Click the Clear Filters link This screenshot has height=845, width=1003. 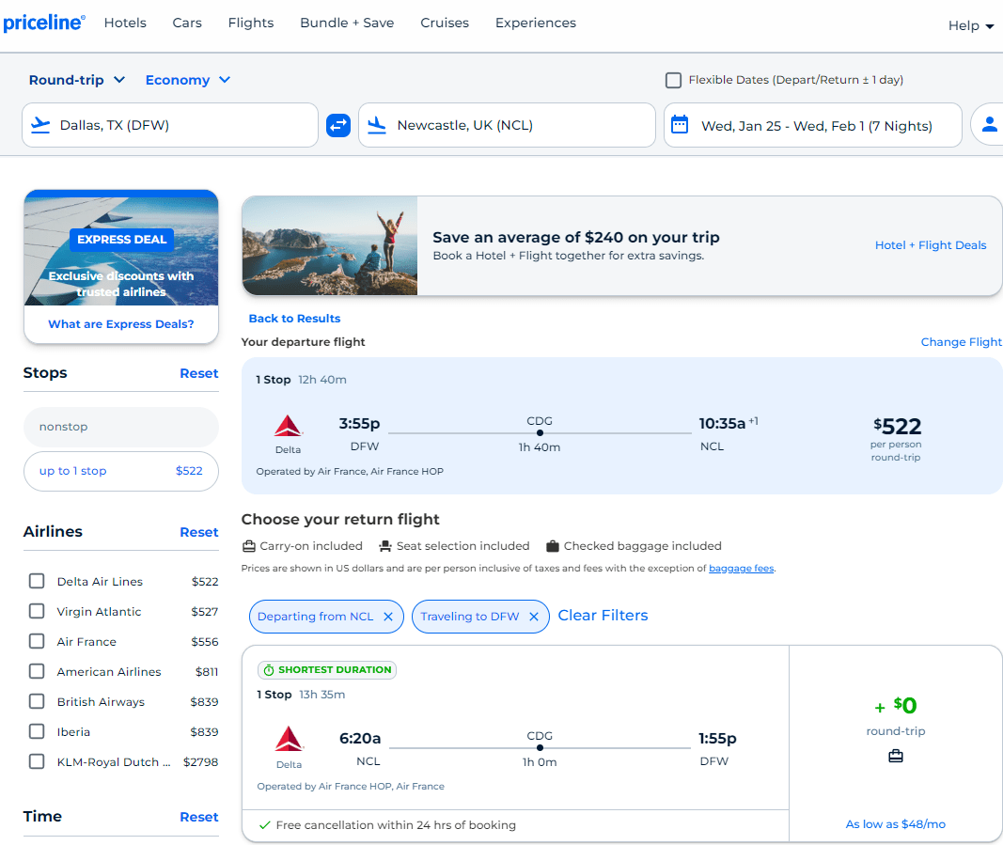coord(603,616)
